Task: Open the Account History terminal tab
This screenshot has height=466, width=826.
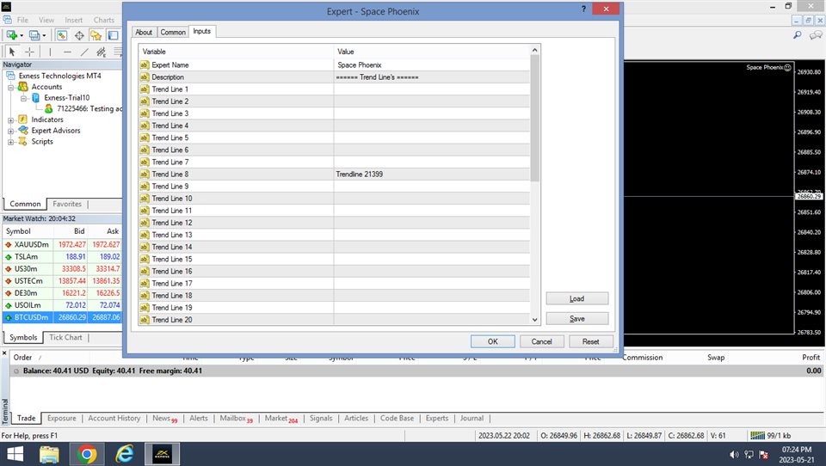Action: (x=114, y=419)
